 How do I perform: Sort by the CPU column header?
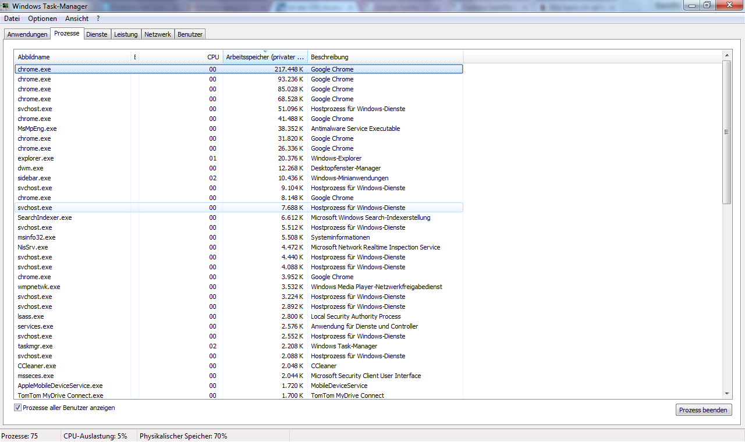180,57
